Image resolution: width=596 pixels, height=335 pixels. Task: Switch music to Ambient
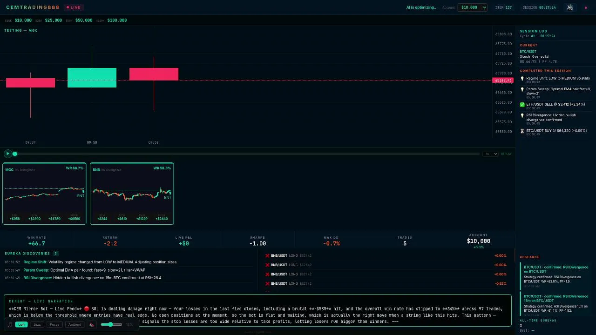tap(74, 324)
